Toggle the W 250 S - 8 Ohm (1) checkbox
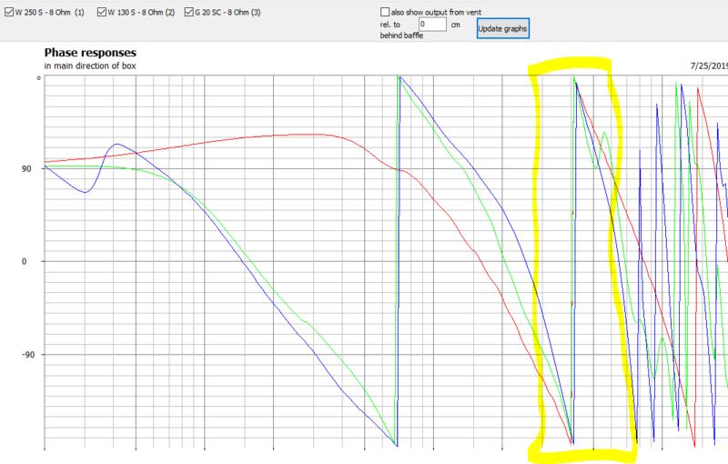Screen dimensions: 728x464 coord(6,13)
